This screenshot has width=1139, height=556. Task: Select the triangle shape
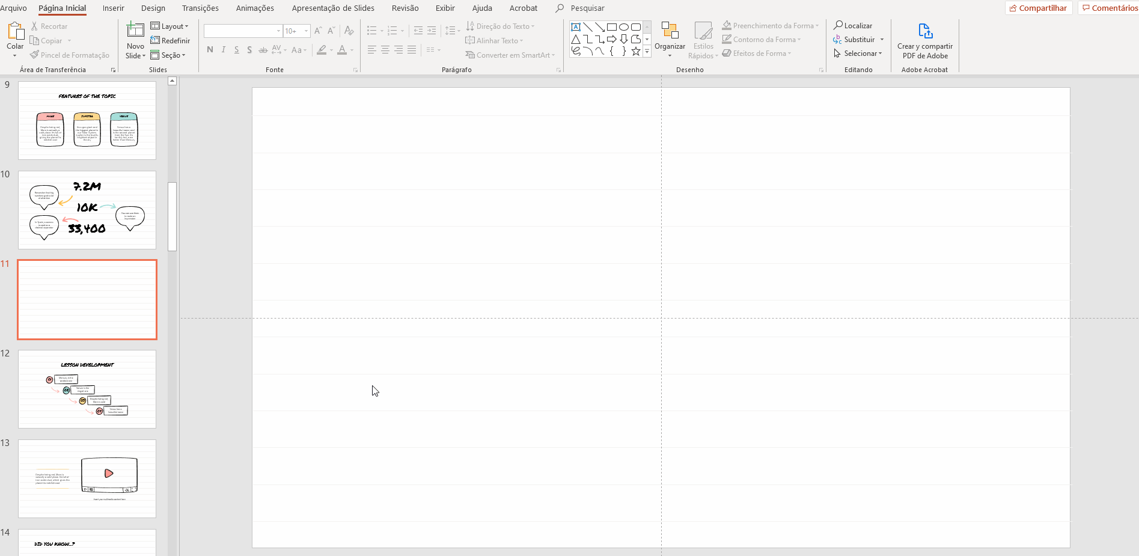(x=576, y=39)
